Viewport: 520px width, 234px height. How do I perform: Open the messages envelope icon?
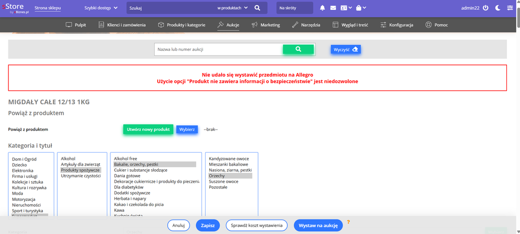333,8
